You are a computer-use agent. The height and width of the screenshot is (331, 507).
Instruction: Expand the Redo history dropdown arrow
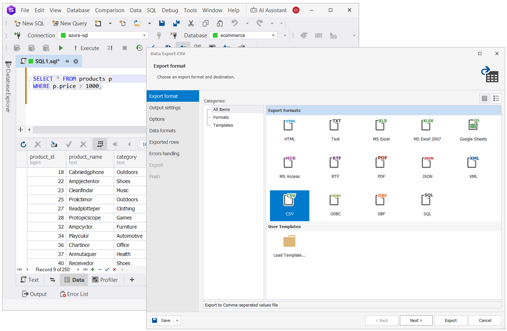click(272, 23)
